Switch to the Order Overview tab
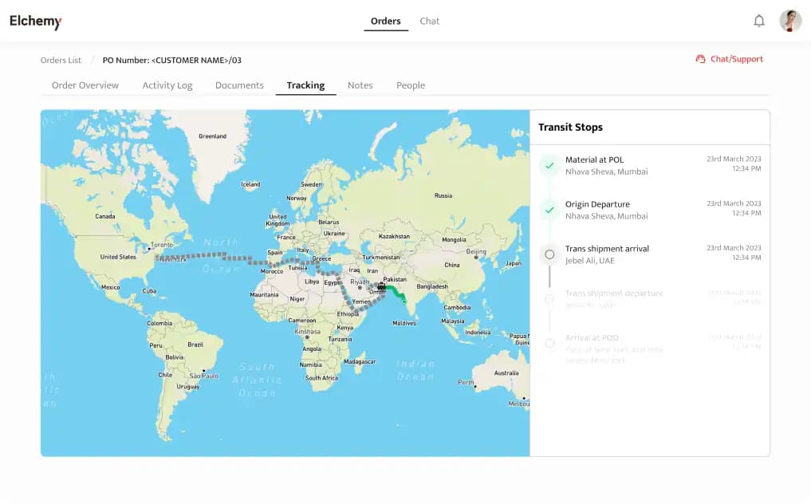 pos(85,85)
